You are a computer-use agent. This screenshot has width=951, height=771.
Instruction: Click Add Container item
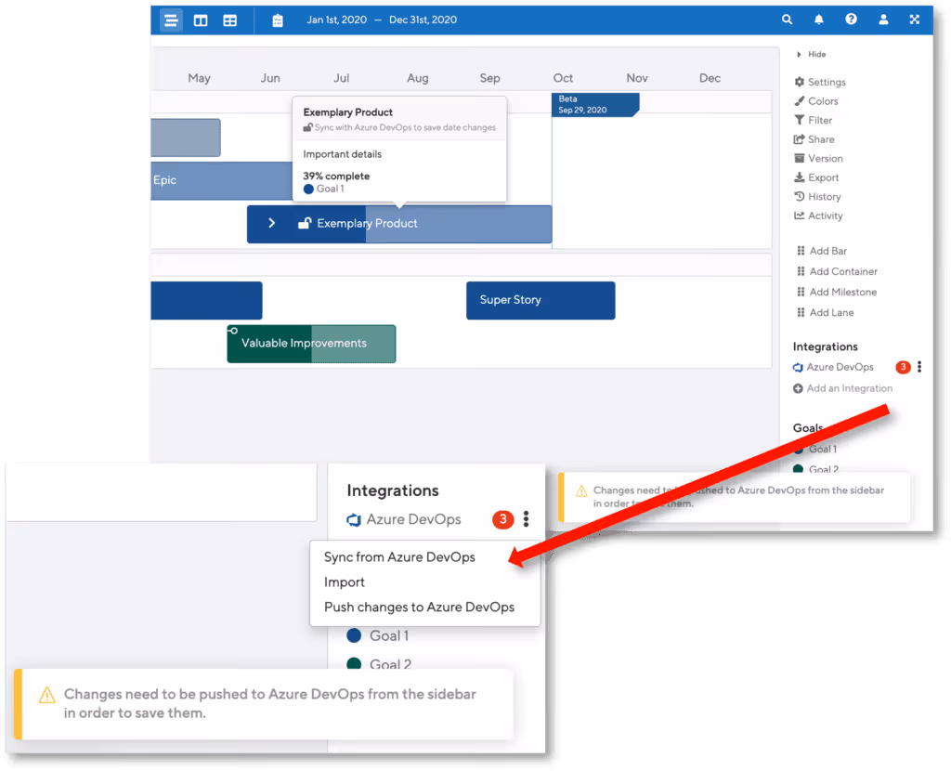(x=837, y=272)
